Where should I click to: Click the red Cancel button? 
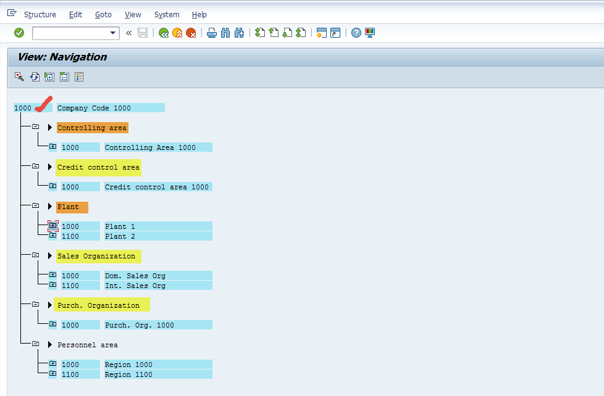pos(191,33)
